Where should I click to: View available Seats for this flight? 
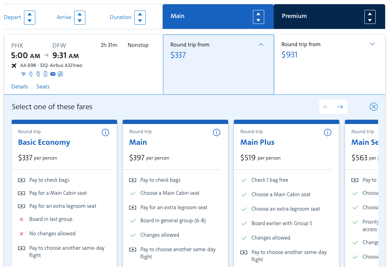pos(43,86)
